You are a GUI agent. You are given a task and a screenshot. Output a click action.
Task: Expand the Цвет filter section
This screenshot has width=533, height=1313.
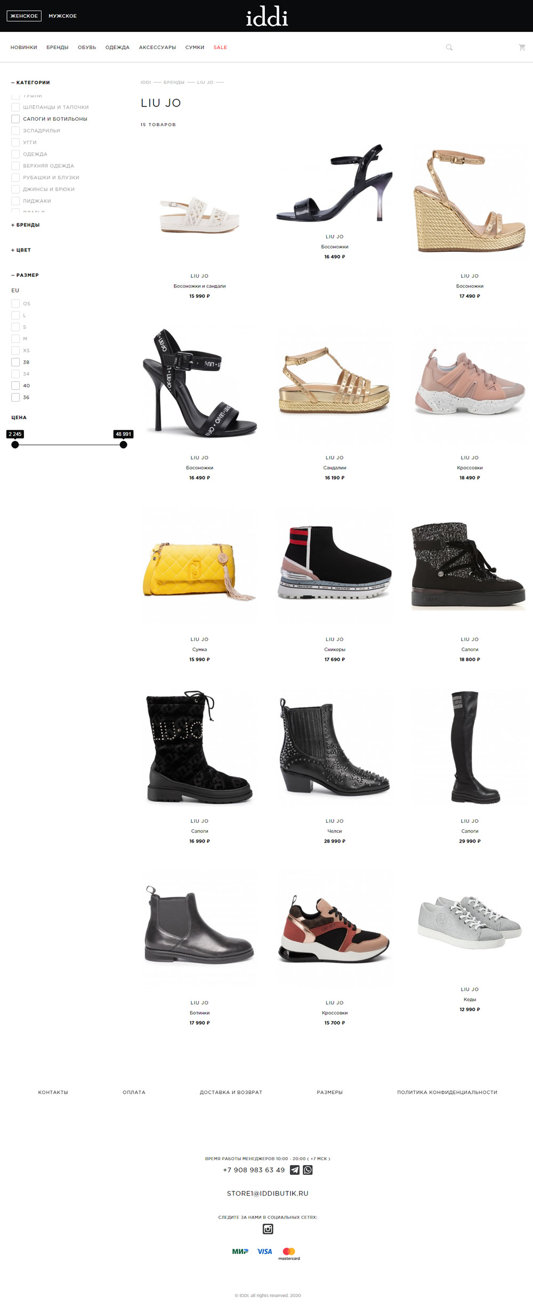[21, 250]
